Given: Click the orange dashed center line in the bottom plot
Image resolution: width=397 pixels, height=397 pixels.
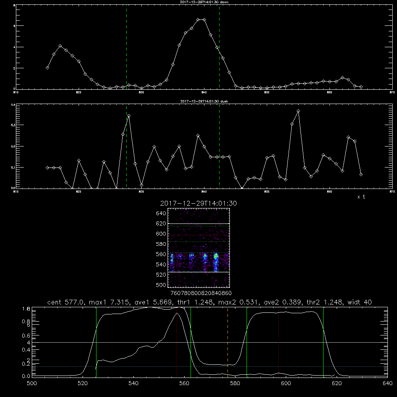Looking at the screenshot, I should click(227, 342).
